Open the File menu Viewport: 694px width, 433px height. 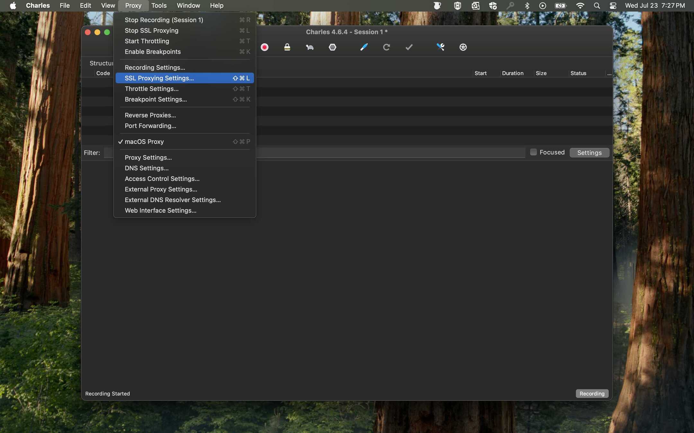tap(65, 5)
